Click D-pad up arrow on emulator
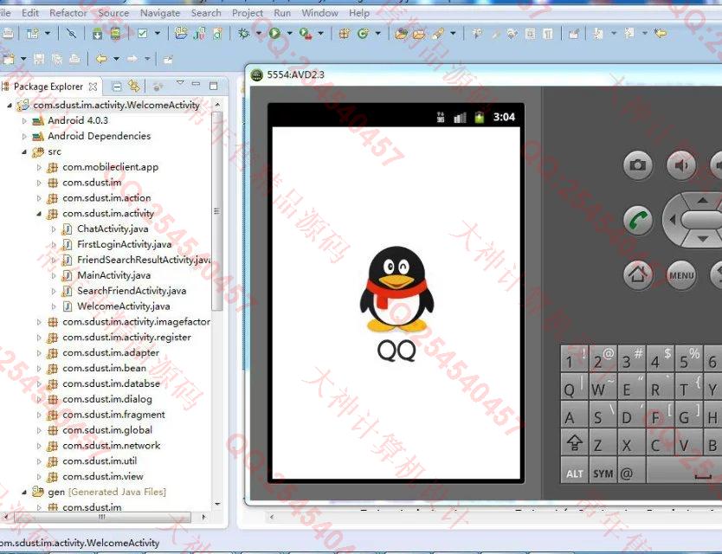The width and height of the screenshot is (722, 554). point(703,200)
